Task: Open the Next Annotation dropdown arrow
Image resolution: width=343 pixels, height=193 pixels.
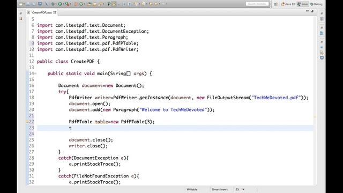Action: tap(139, 4)
